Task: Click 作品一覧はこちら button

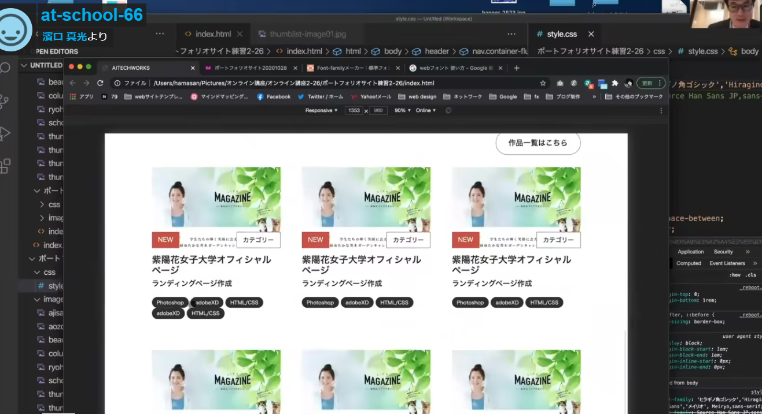Action: pos(538,143)
